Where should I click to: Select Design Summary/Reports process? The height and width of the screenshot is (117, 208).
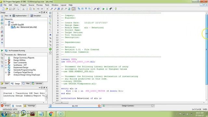(24, 58)
